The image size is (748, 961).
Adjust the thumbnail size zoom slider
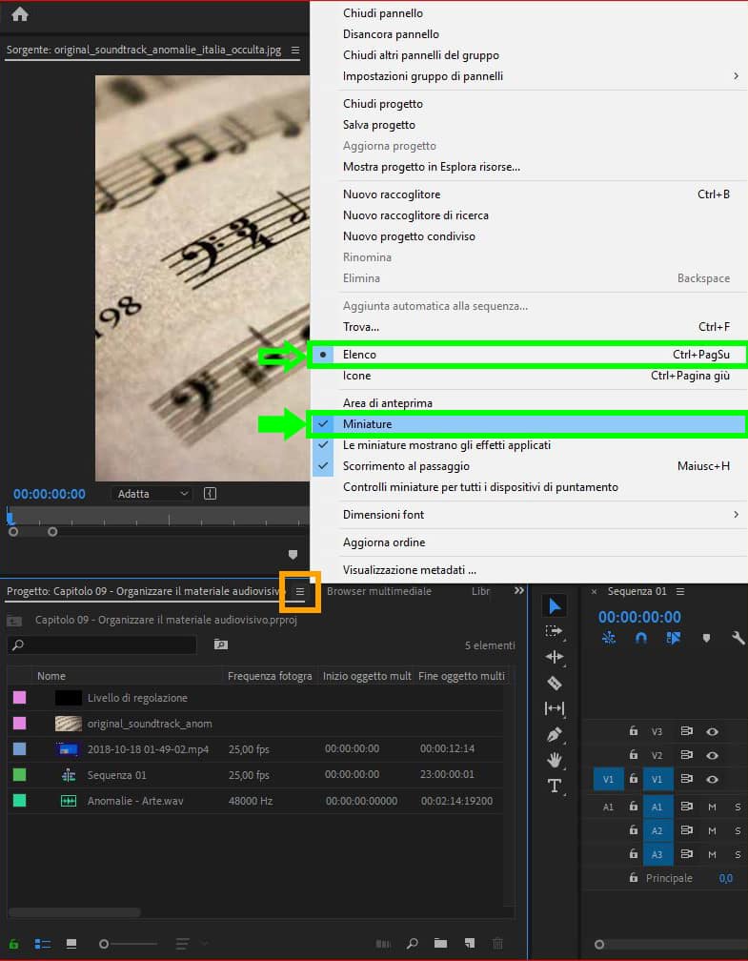pos(105,944)
